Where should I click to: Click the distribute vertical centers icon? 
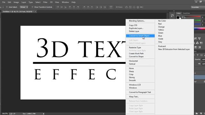[x=88, y=7]
